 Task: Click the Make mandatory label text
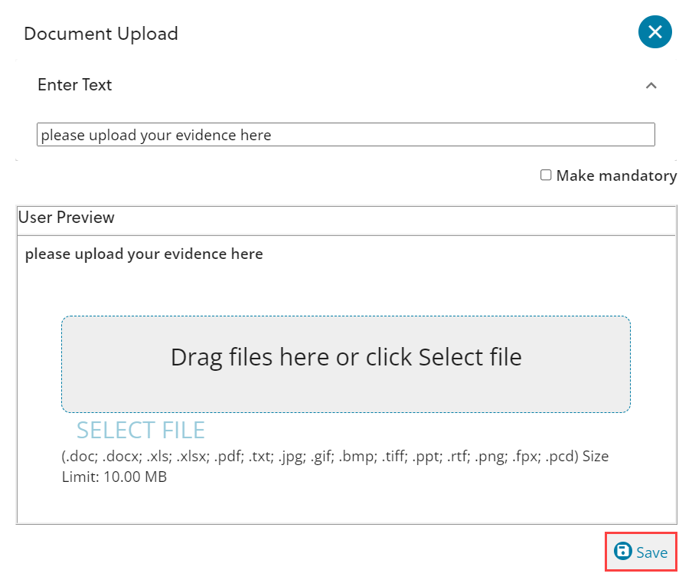pos(616,175)
